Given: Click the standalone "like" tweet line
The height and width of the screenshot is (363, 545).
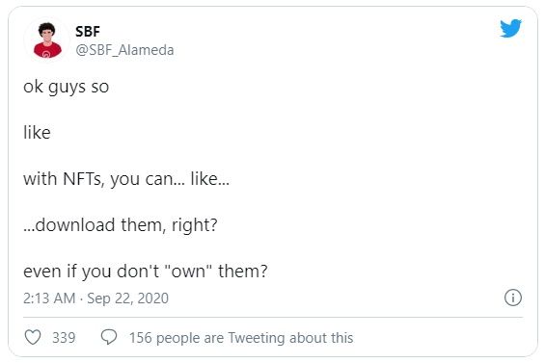Looking at the screenshot, I should click(37, 133).
